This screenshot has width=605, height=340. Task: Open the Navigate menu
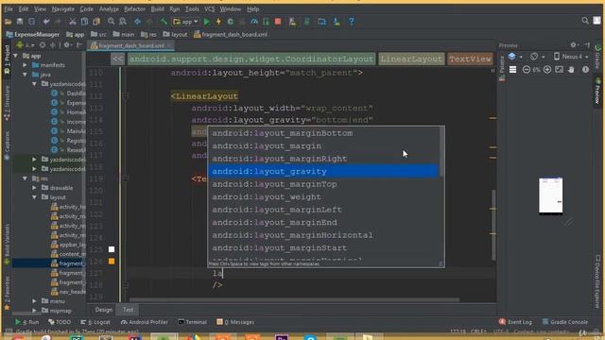point(62,8)
